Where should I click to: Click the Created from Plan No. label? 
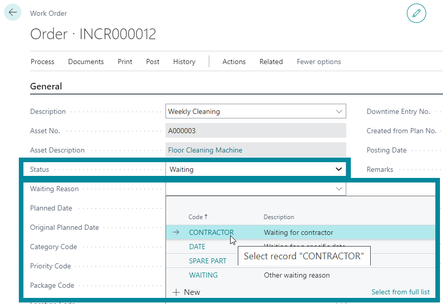[x=401, y=131]
